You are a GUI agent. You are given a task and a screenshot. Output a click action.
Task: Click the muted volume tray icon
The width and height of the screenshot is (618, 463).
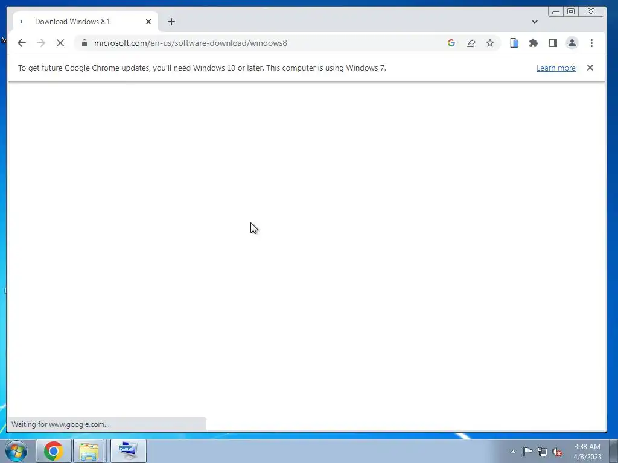(557, 452)
